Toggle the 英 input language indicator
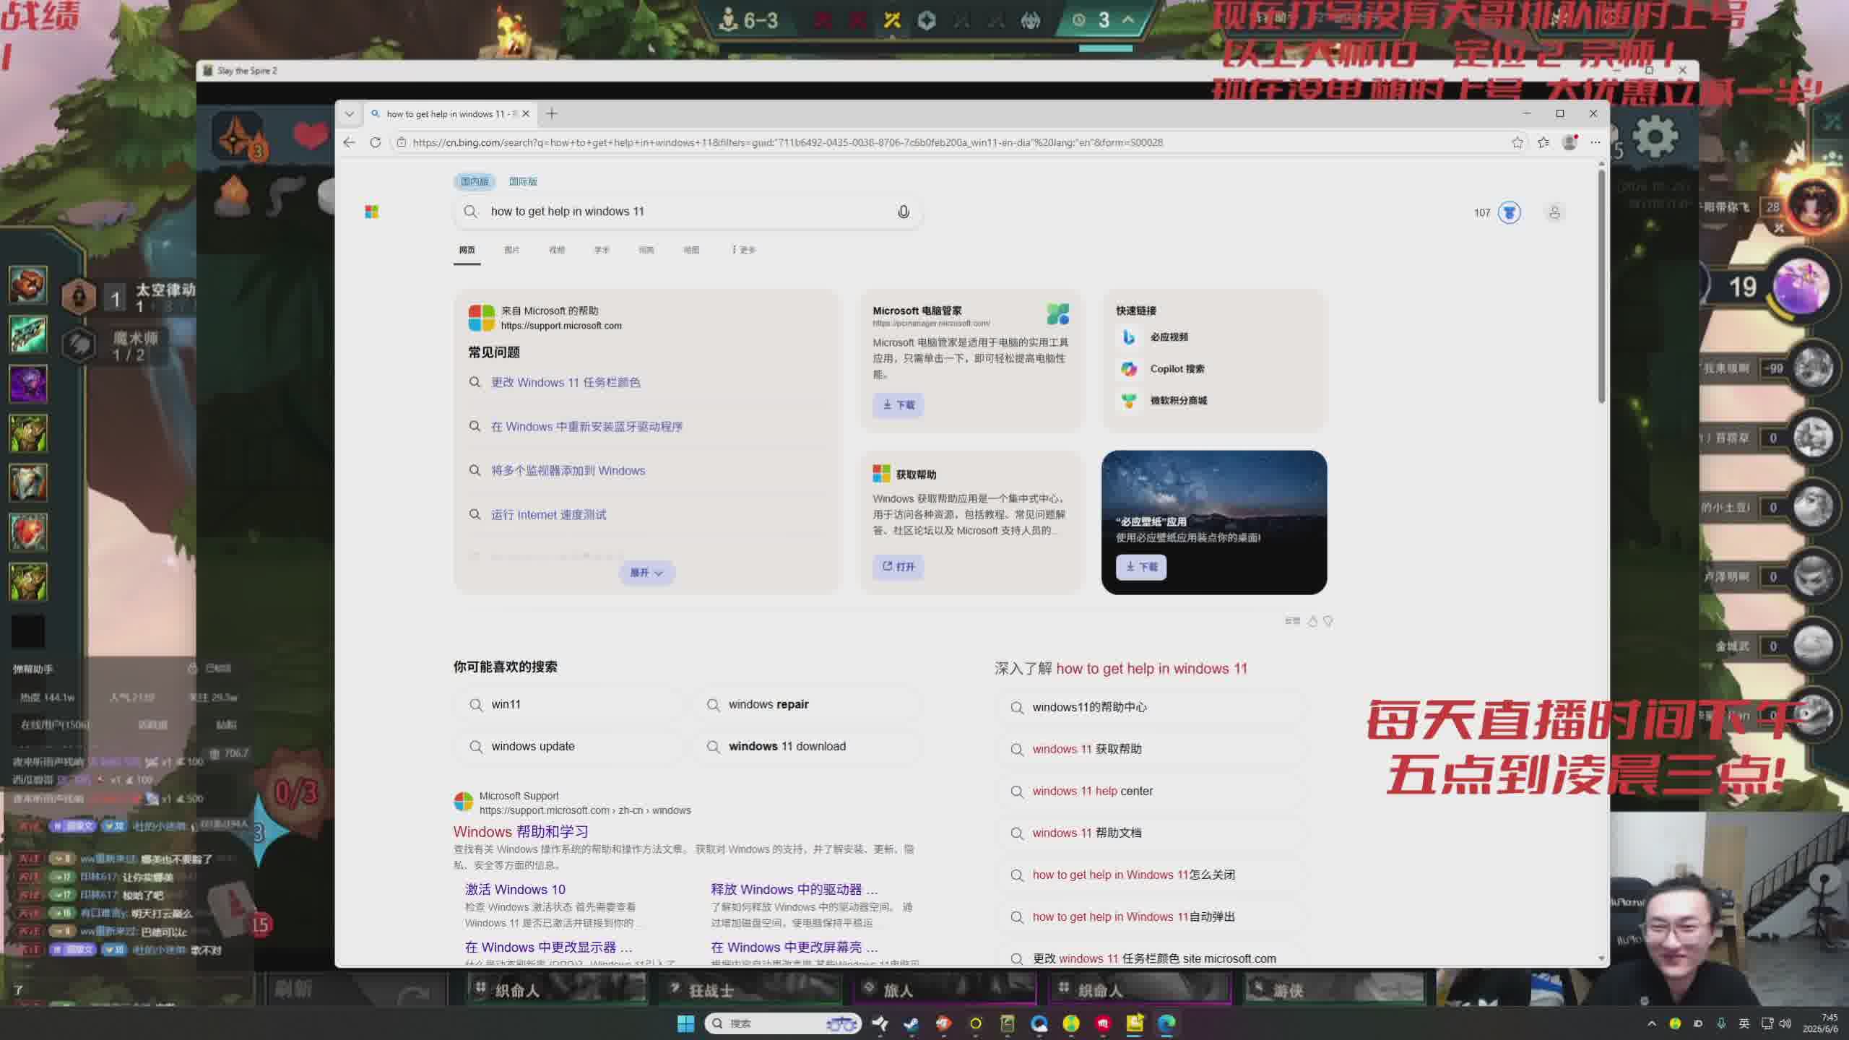The width and height of the screenshot is (1849, 1040). click(x=1744, y=1023)
